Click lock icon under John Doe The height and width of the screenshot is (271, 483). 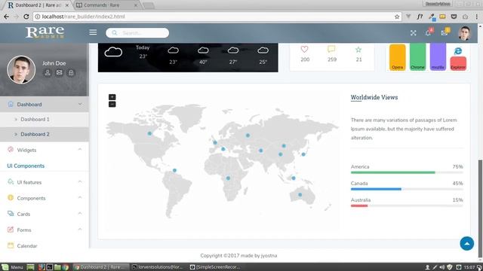click(x=71, y=72)
